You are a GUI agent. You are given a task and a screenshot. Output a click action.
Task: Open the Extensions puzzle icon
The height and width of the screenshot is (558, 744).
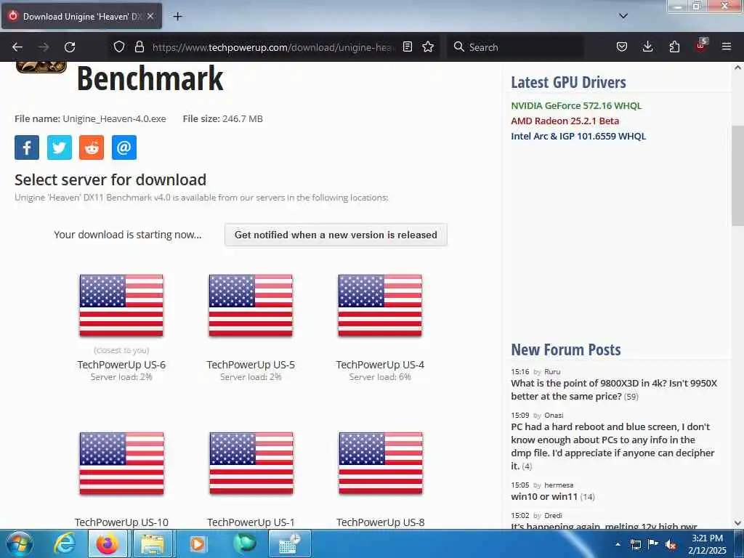pos(674,46)
